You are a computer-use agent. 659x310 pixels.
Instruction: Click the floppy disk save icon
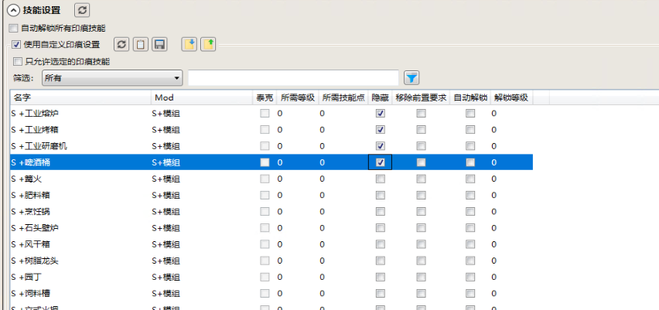159,45
